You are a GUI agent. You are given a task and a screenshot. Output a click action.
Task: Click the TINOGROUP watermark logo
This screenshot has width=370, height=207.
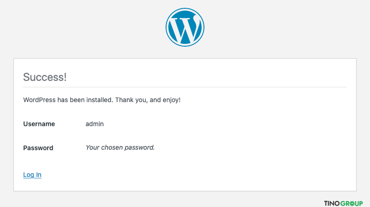pyautogui.click(x=343, y=203)
